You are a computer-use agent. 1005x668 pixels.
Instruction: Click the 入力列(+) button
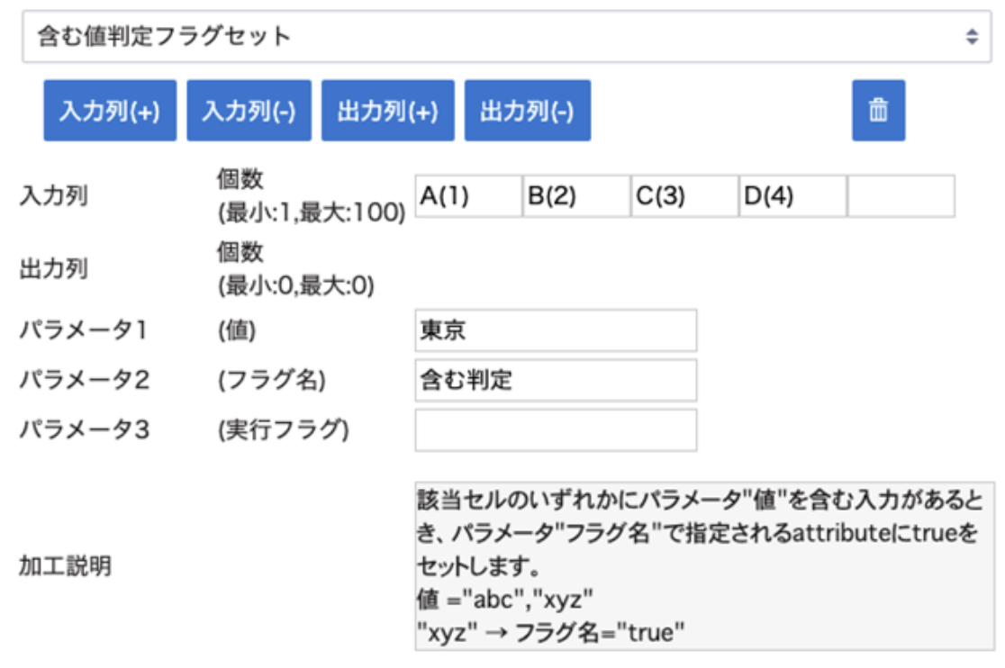[x=110, y=111]
